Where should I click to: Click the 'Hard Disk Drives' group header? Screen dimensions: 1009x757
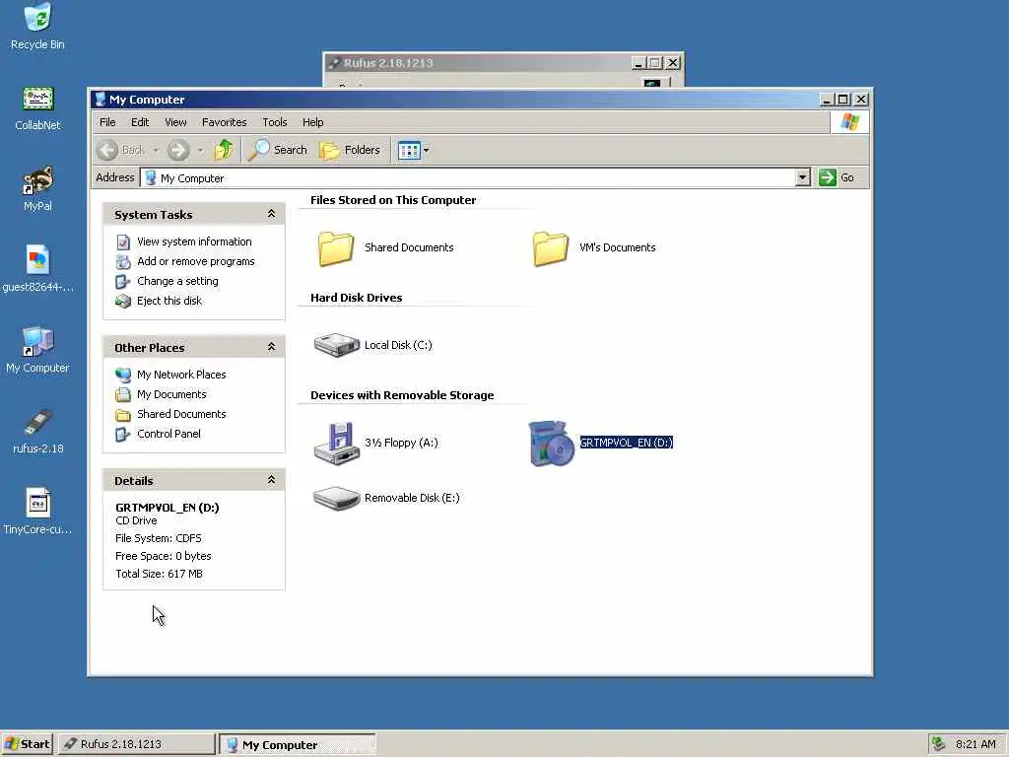click(x=356, y=298)
